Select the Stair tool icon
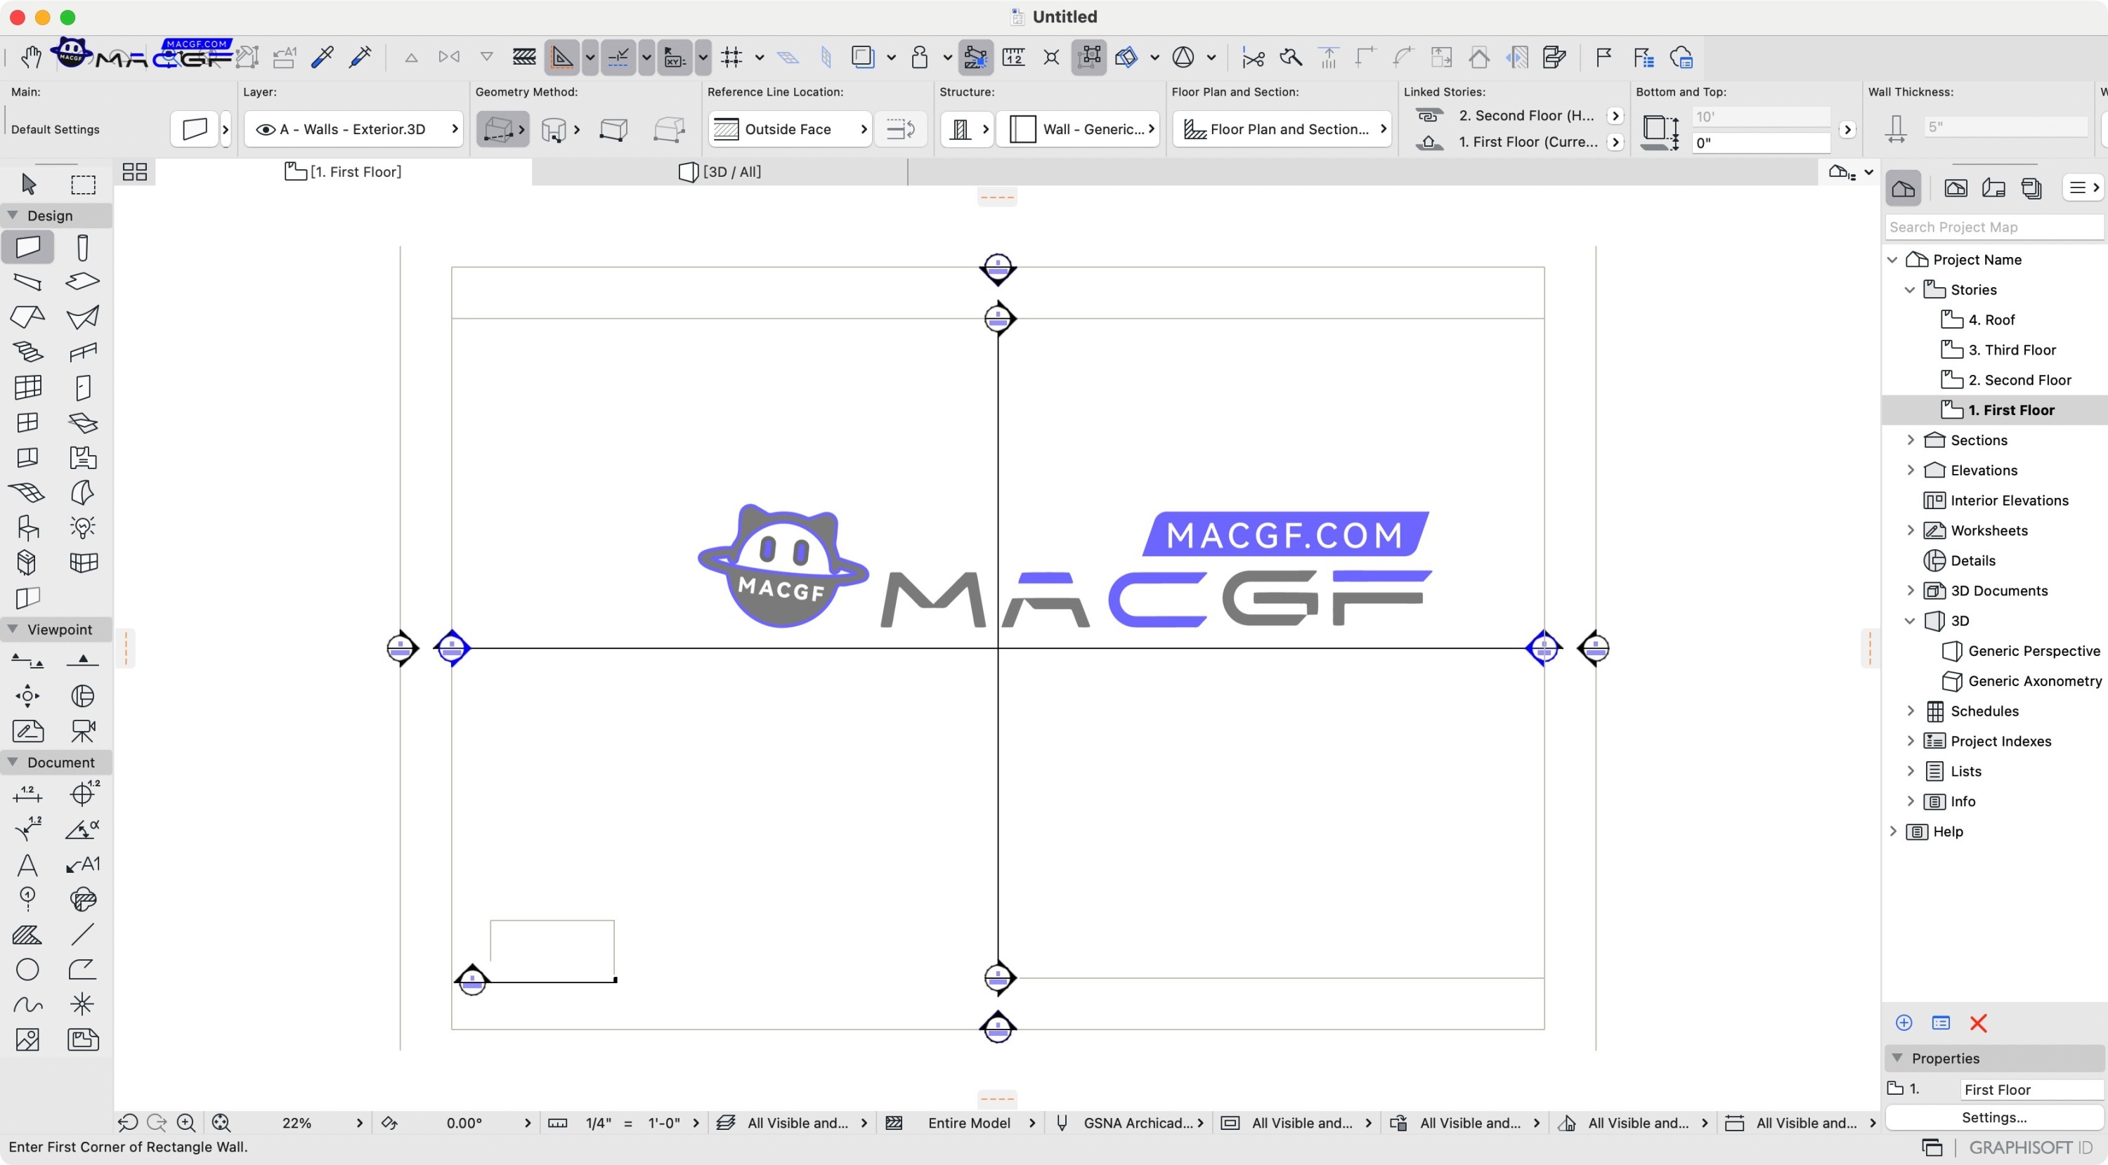 click(28, 352)
